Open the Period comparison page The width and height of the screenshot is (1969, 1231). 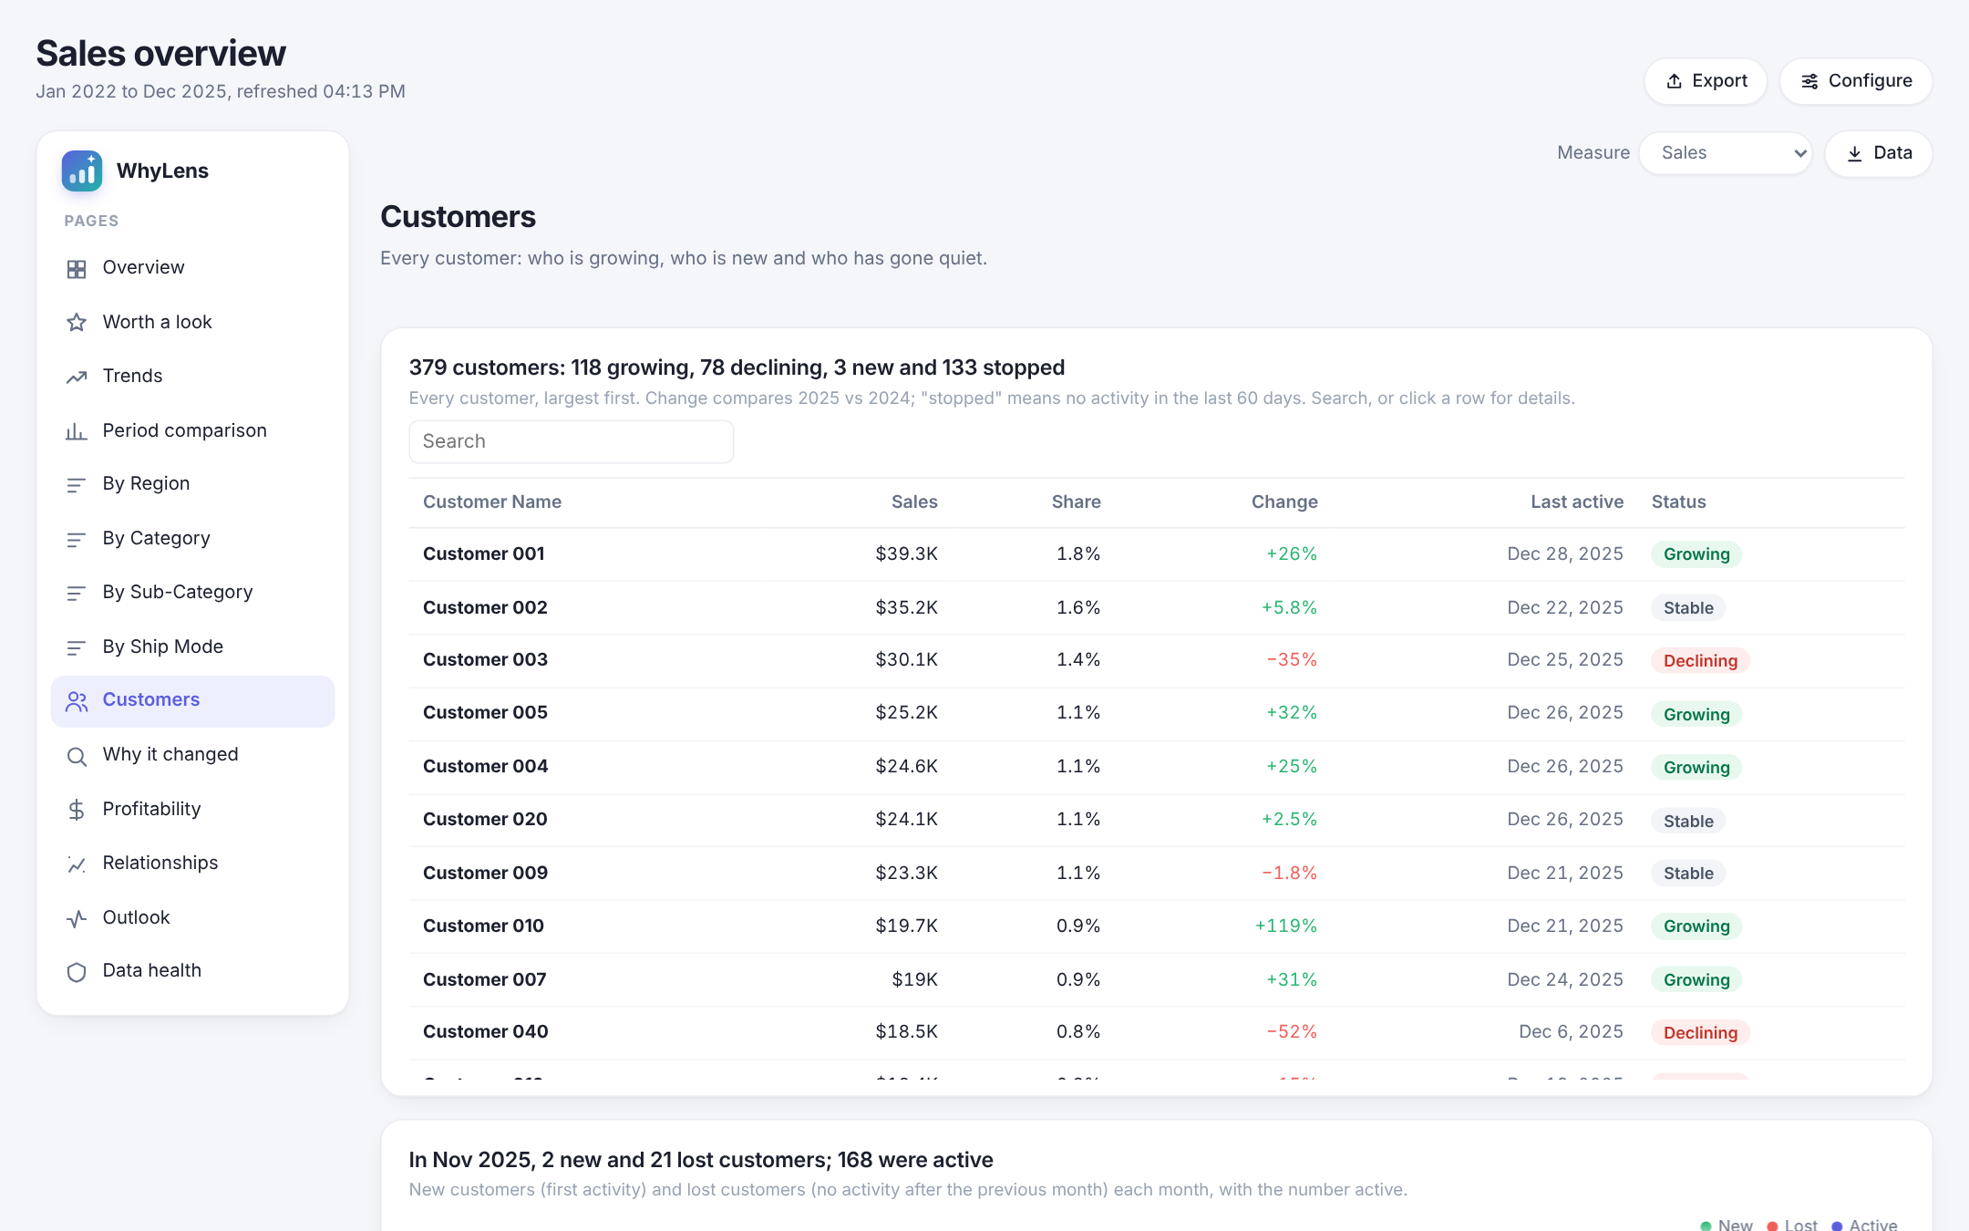pos(192,430)
